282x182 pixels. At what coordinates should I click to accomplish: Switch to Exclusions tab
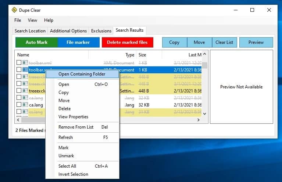[101, 31]
